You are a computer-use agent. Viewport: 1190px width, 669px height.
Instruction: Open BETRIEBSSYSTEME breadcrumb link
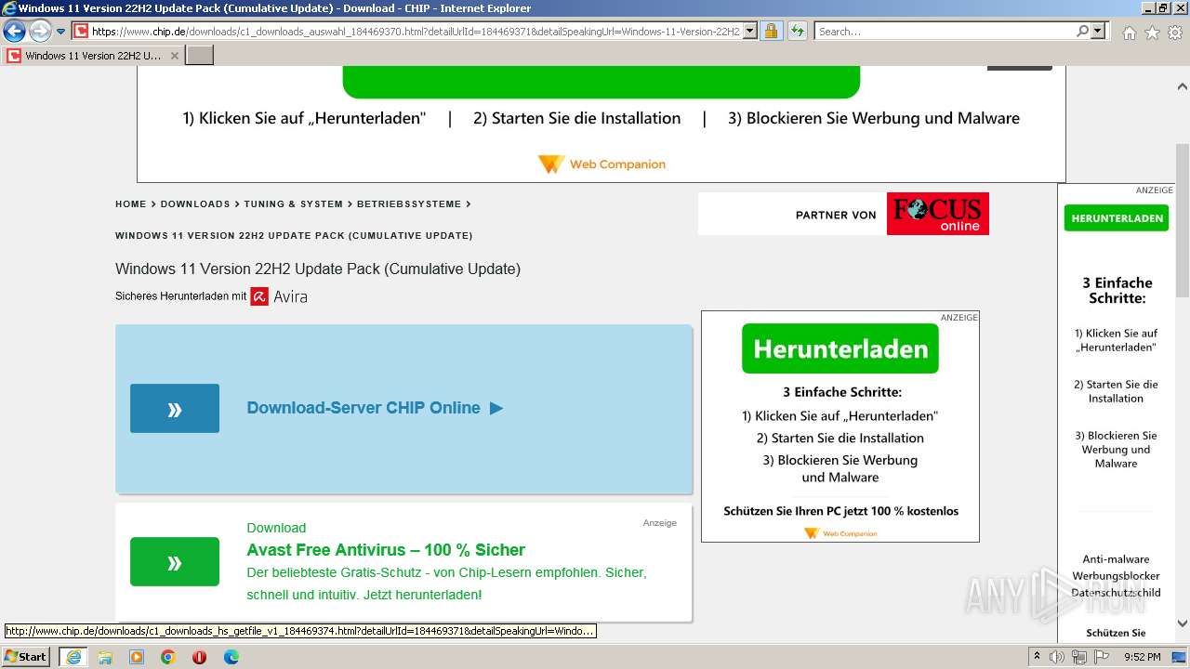click(x=409, y=204)
